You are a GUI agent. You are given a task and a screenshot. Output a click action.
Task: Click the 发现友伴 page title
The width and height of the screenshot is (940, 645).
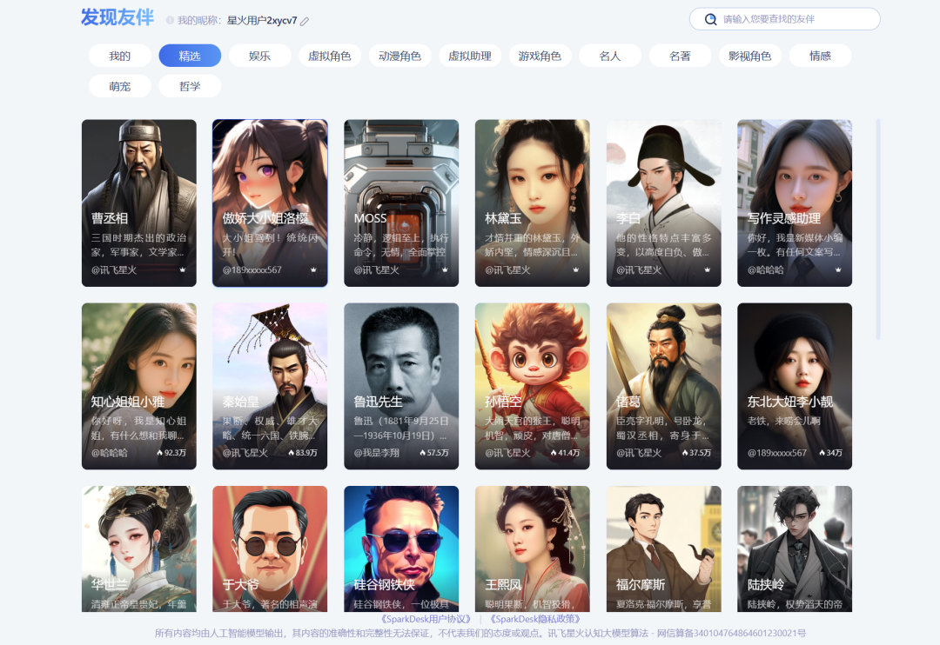click(117, 17)
